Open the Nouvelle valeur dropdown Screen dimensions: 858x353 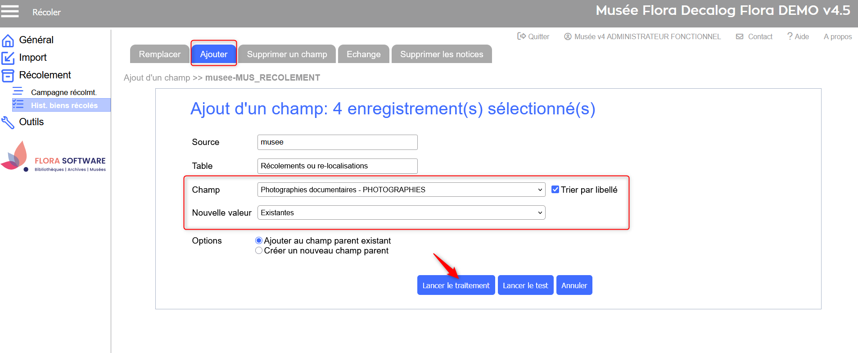pyautogui.click(x=401, y=213)
